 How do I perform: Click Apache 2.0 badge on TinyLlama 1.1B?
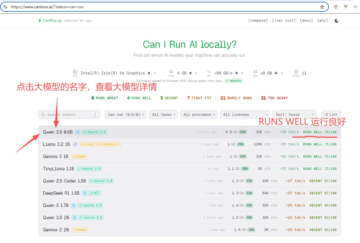click(x=89, y=169)
